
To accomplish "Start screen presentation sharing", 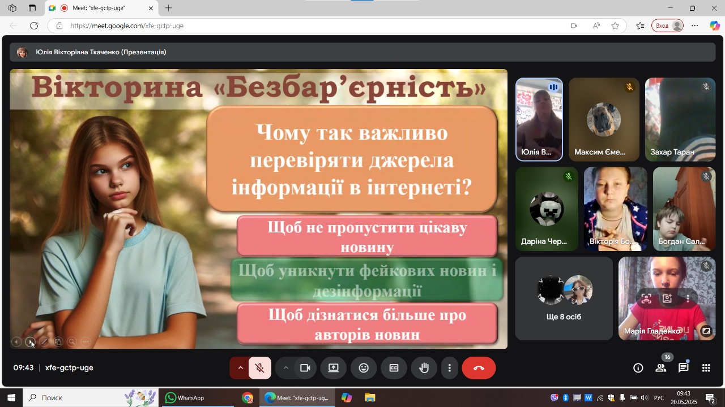I will point(334,368).
